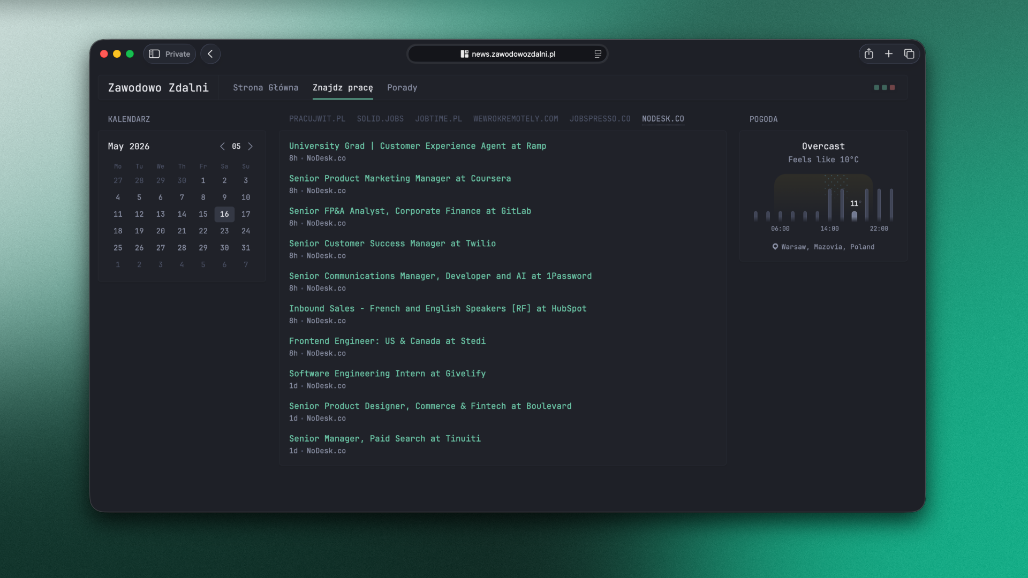The image size is (1028, 578).
Task: Select the JOBSPRESSO.CO source tab
Action: [x=600, y=119]
